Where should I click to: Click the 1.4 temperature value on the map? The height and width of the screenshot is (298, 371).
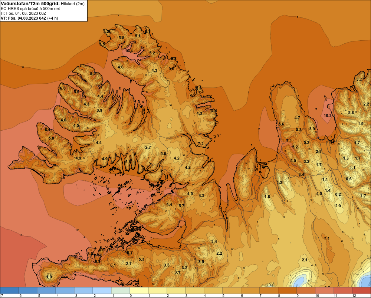tap(328, 190)
